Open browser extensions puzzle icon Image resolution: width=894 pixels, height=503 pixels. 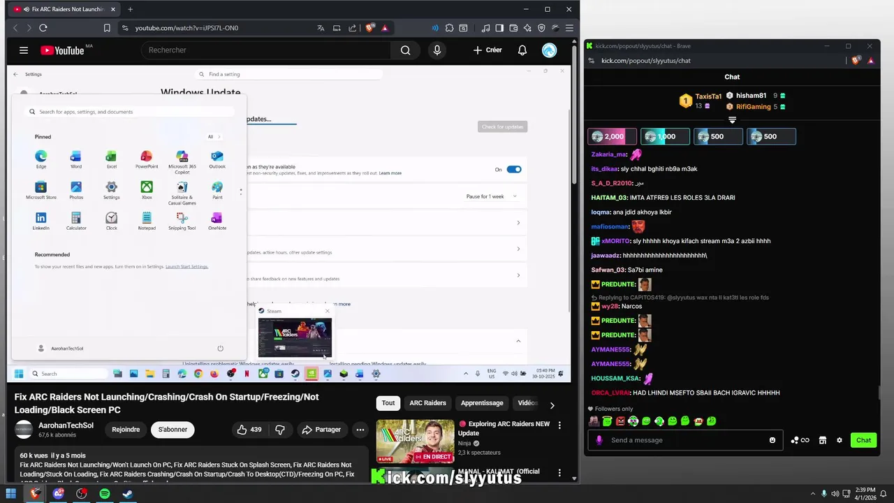click(x=450, y=28)
